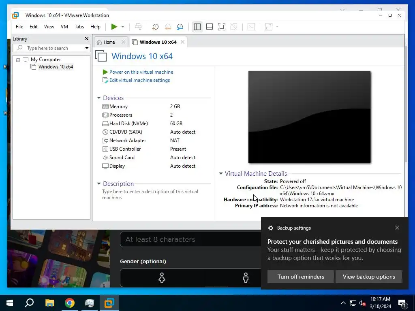Open the VM menu
The width and height of the screenshot is (415, 311).
[x=64, y=27]
